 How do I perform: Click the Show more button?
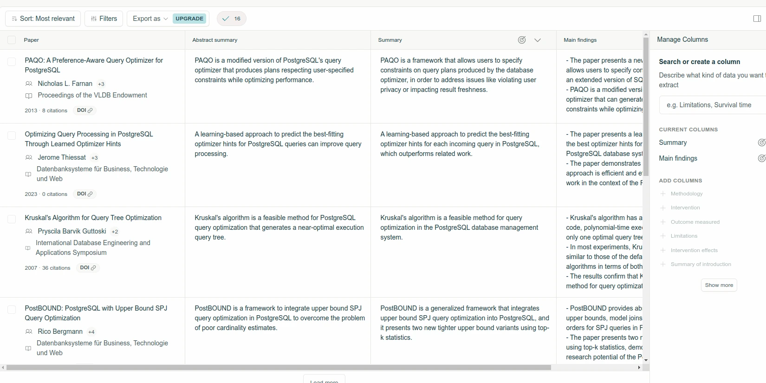[x=719, y=285]
